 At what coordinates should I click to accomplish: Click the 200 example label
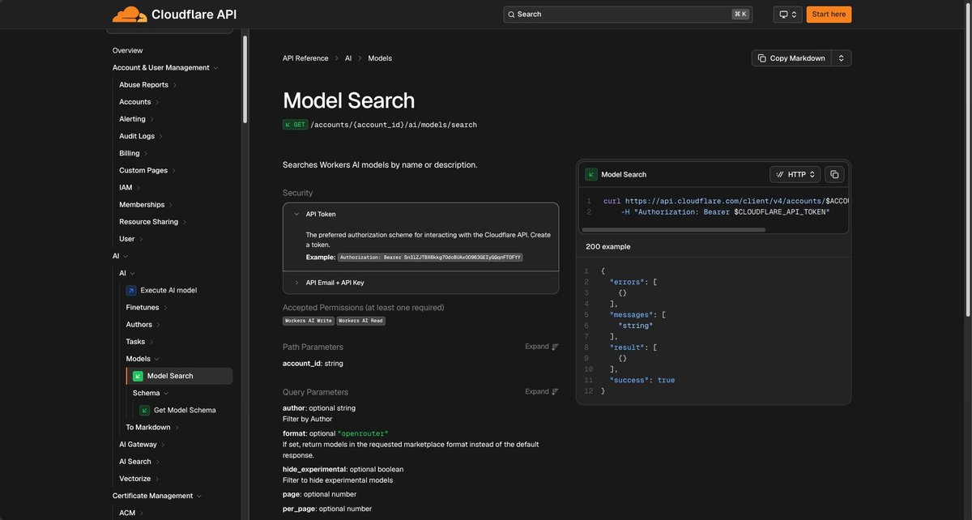pyautogui.click(x=607, y=246)
